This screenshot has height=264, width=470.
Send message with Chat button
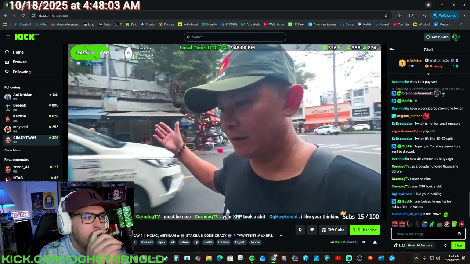(458, 245)
